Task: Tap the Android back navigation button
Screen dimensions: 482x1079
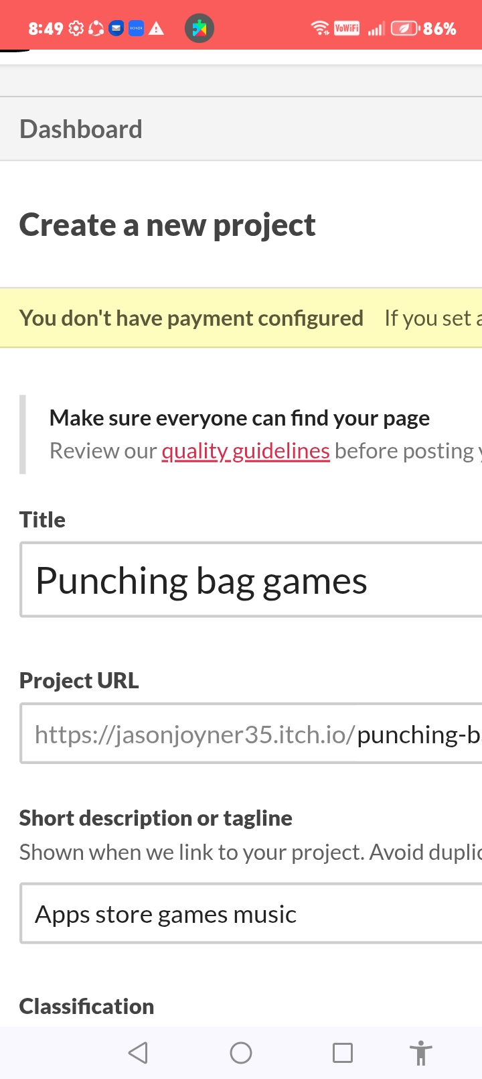Action: (x=138, y=1052)
